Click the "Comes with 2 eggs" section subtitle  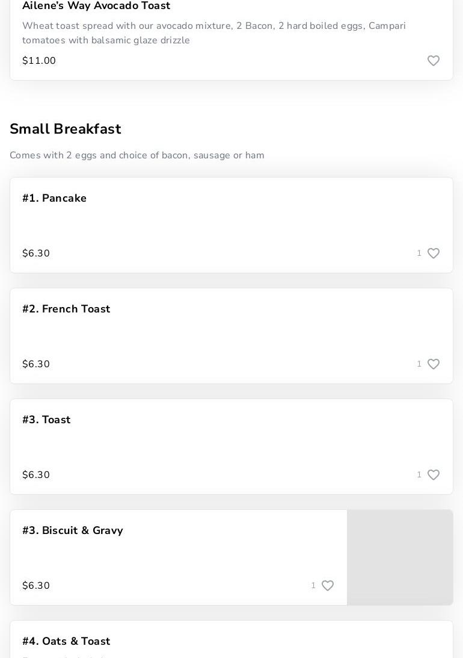pos(137,155)
